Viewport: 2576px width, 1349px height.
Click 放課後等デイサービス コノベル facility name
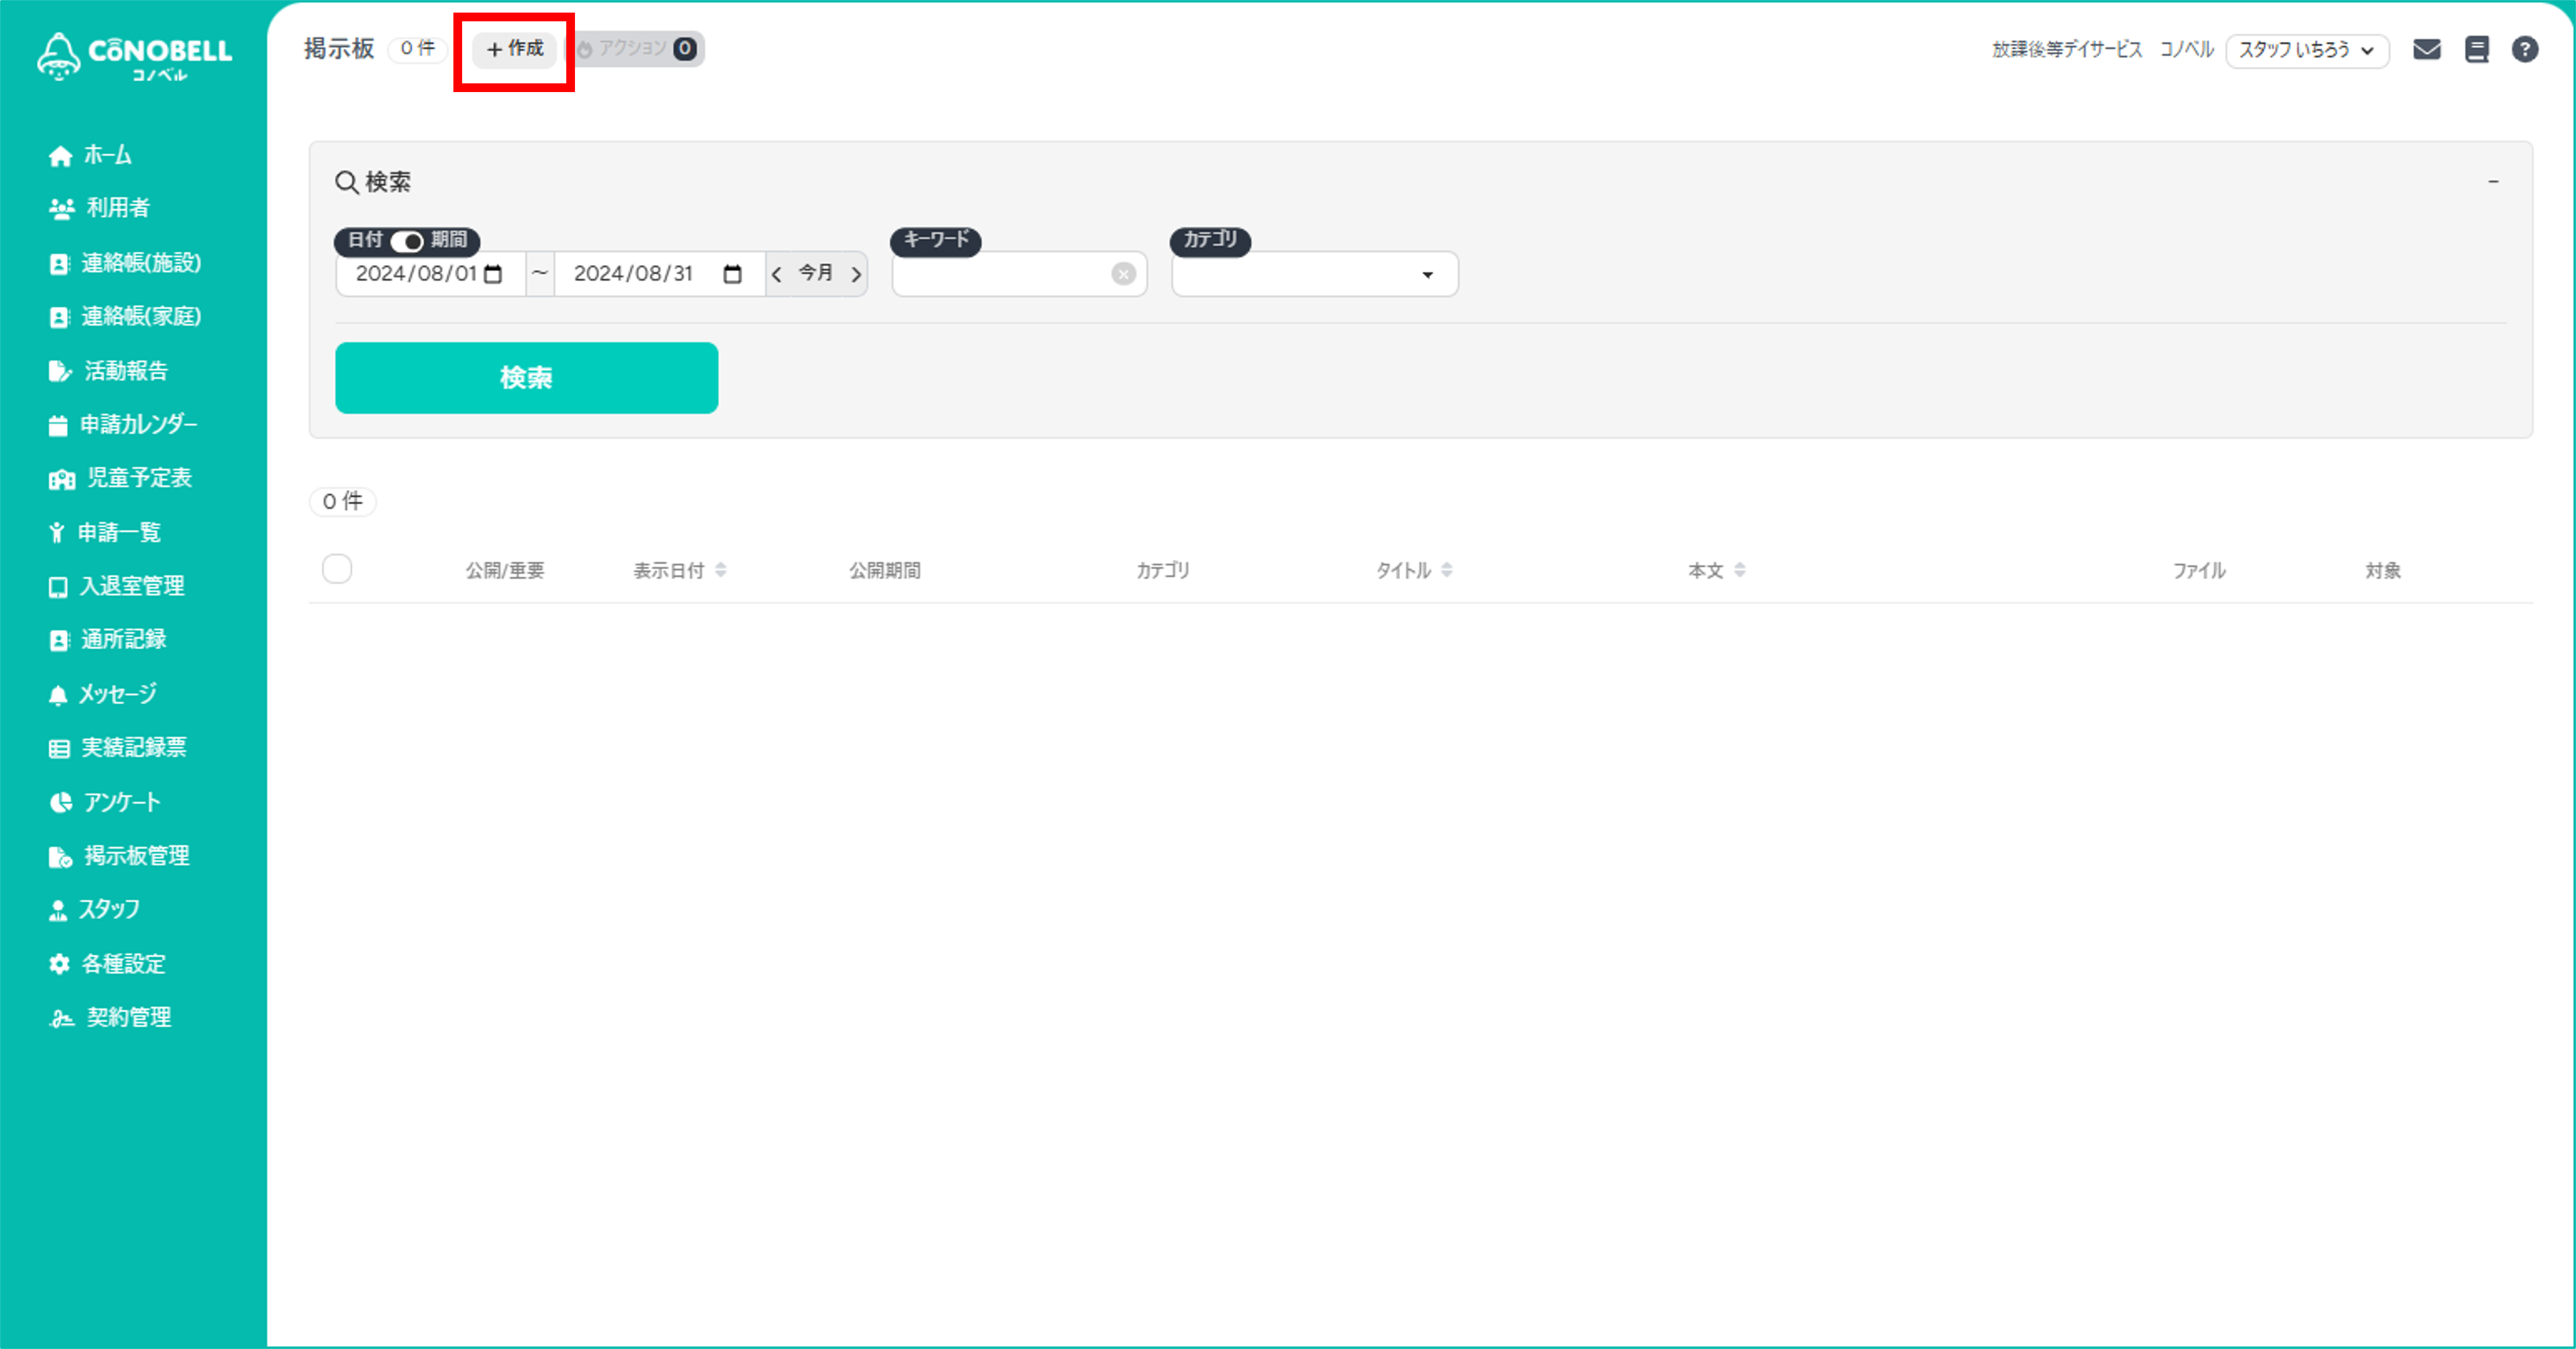2103,49
